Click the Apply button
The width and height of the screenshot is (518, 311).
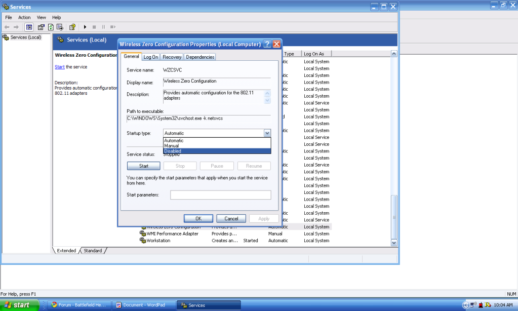click(264, 218)
